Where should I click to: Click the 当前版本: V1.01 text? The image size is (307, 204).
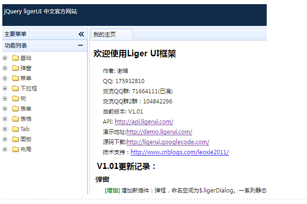tap(123, 112)
